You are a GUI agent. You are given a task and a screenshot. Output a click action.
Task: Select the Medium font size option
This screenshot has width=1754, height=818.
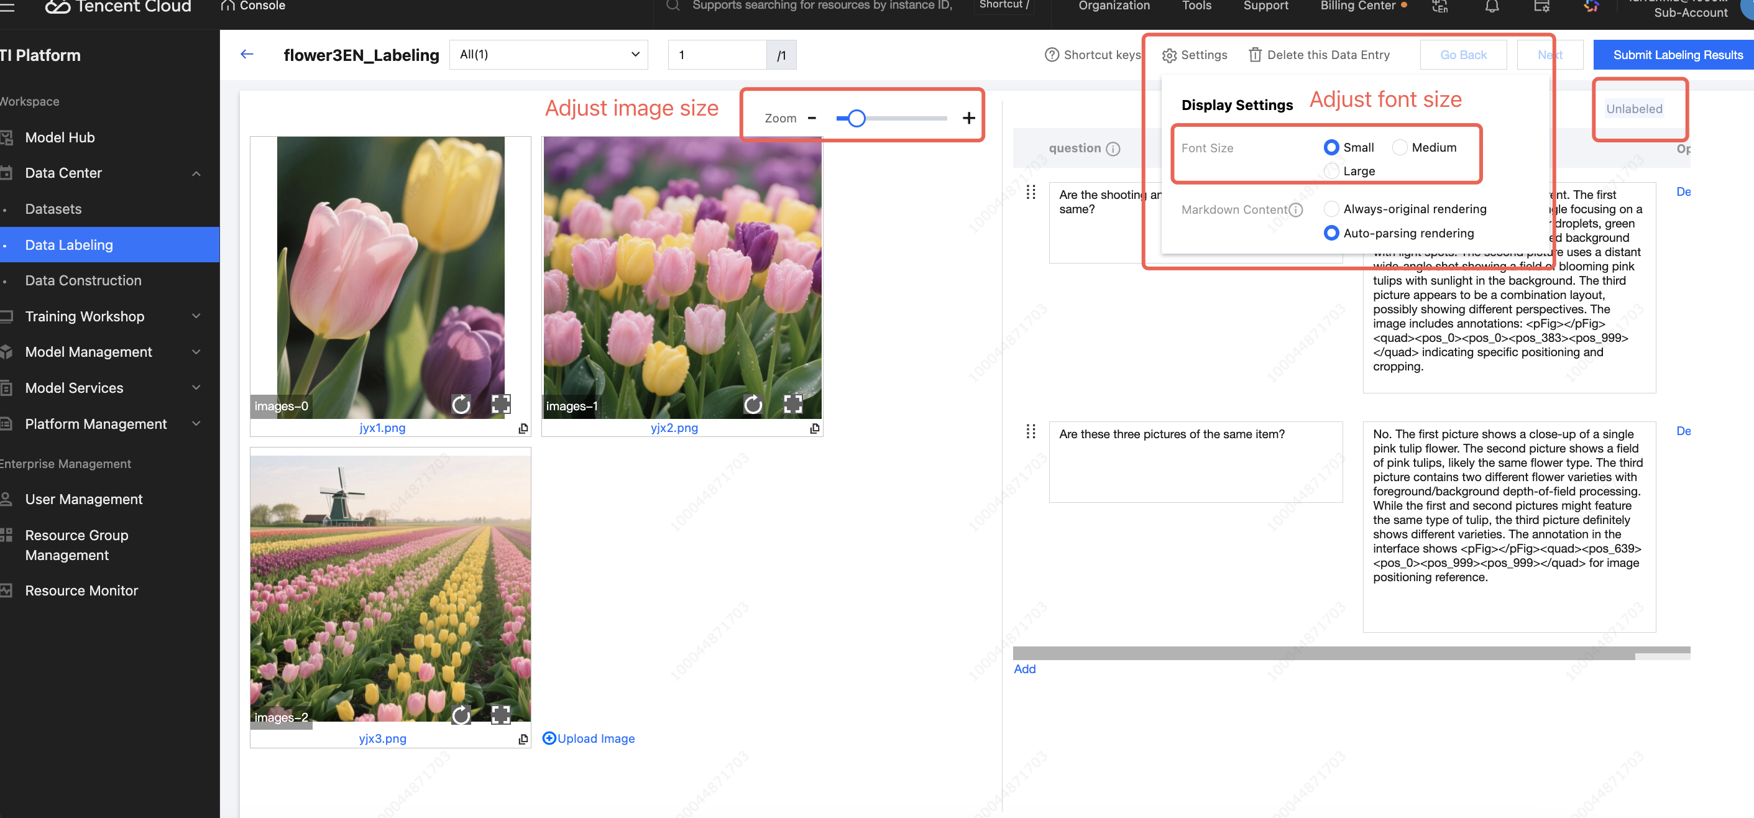[x=1399, y=148]
